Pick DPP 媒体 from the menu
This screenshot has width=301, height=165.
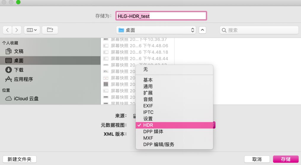coord(153,132)
